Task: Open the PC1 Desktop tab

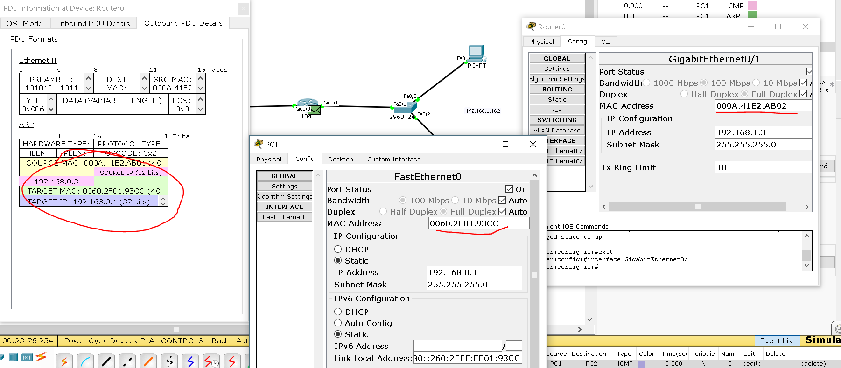Action: 341,159
